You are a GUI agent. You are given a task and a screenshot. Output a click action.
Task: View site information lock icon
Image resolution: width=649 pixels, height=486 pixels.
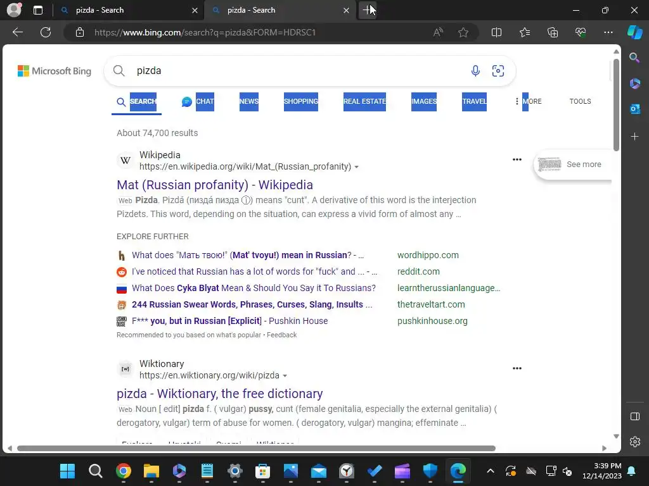tap(80, 32)
